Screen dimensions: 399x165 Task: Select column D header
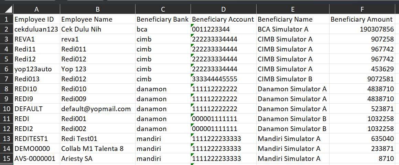coord(224,9)
